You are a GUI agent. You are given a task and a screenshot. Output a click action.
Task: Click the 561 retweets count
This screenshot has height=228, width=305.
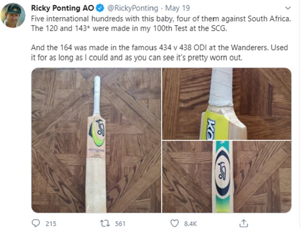120,223
